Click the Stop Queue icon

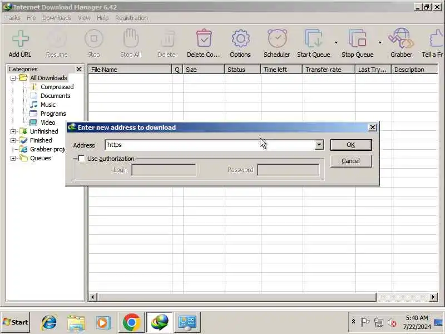(357, 38)
